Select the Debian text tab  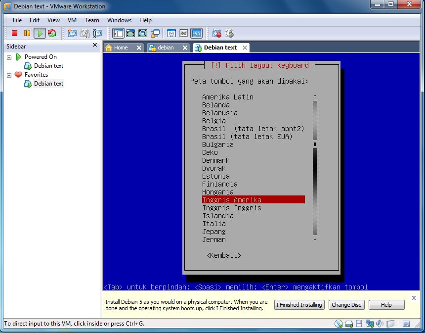(220, 48)
